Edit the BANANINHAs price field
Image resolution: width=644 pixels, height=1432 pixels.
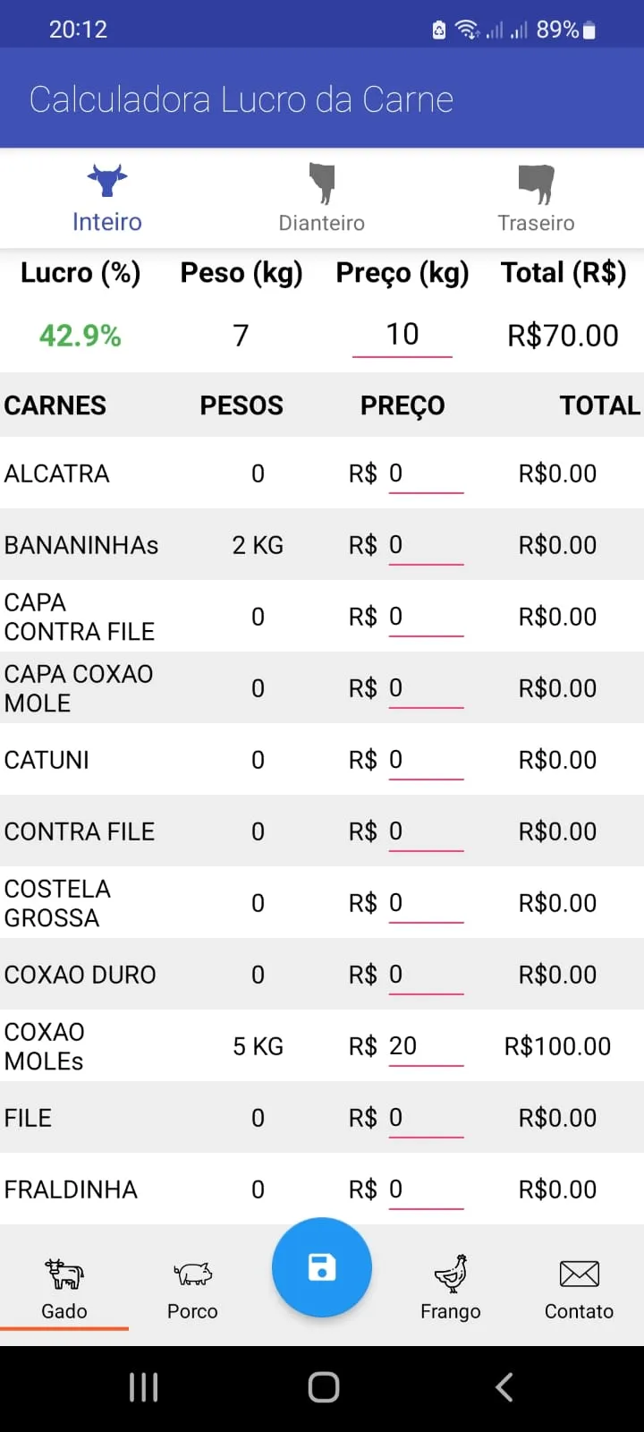426,545
